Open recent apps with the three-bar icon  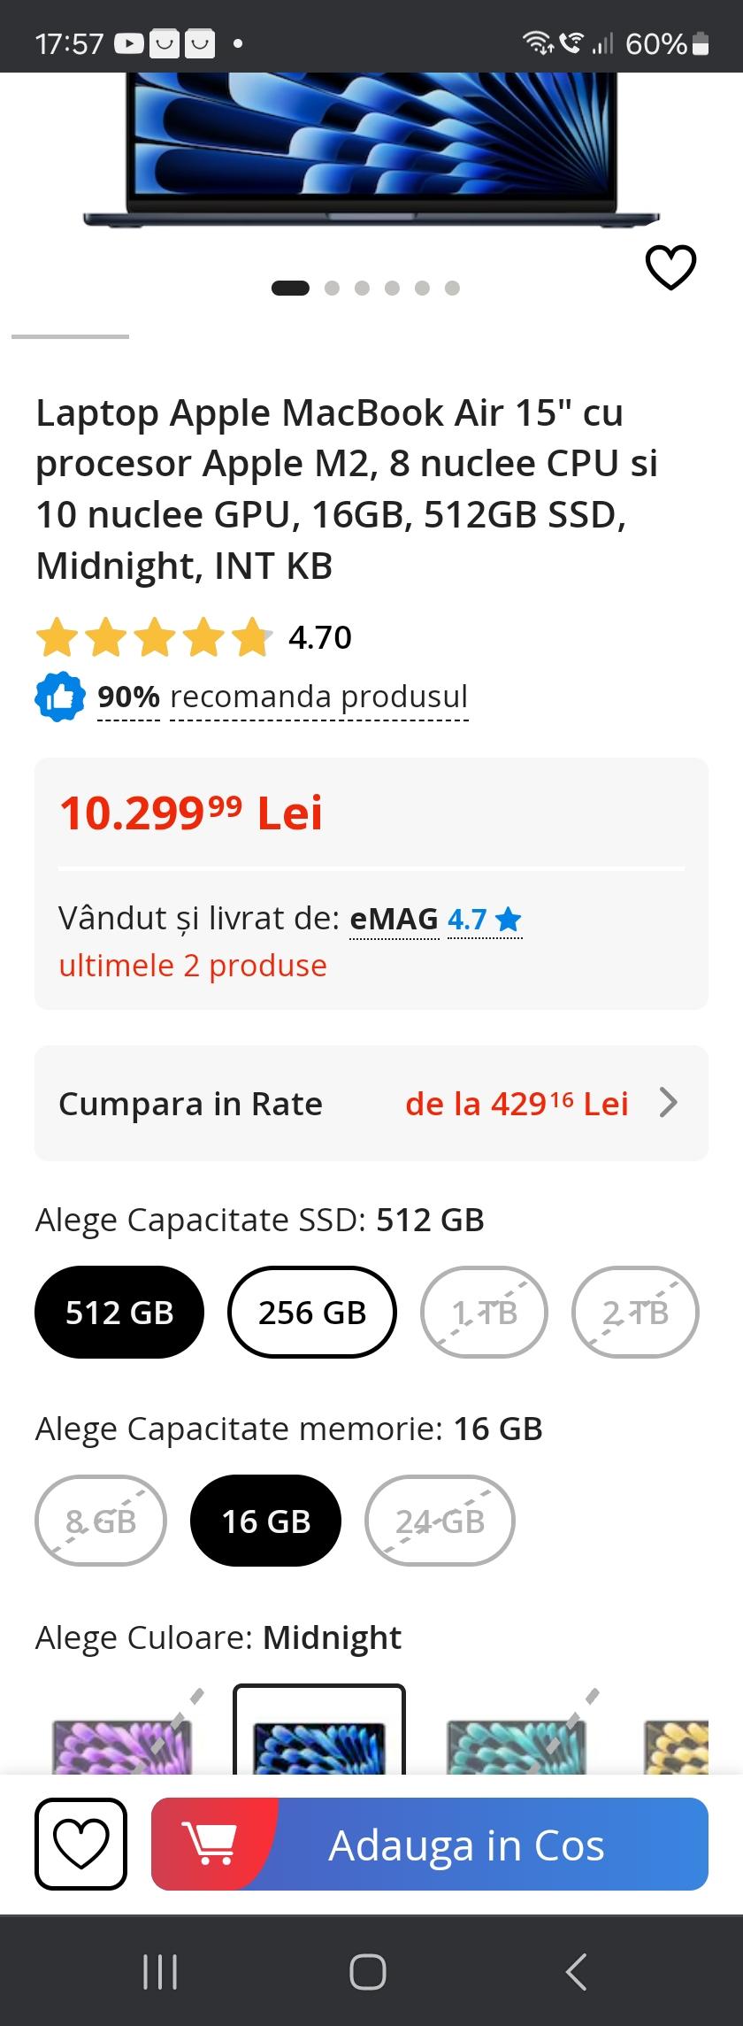(x=160, y=1973)
